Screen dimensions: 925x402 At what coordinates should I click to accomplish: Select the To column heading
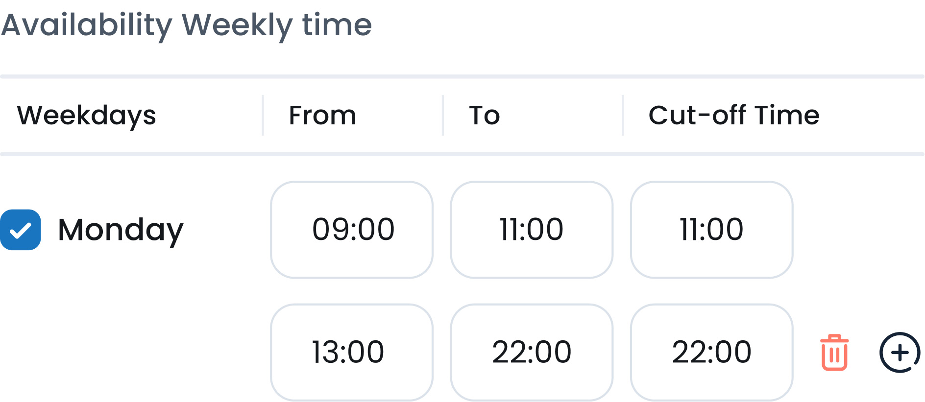(484, 116)
